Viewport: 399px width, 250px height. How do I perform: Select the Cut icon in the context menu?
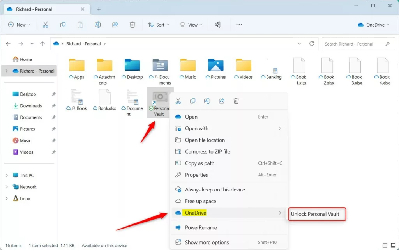[178, 101]
